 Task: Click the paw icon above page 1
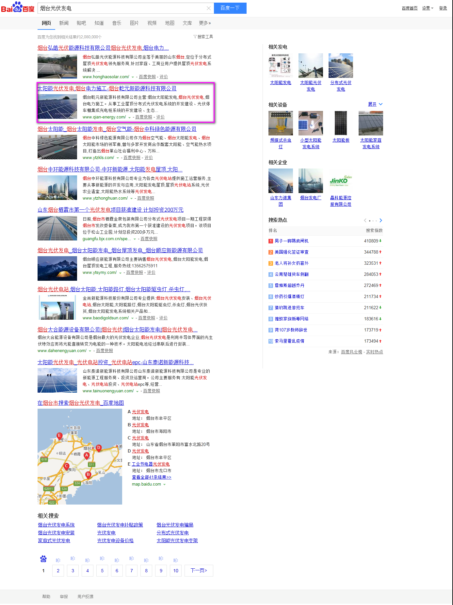(x=43, y=559)
